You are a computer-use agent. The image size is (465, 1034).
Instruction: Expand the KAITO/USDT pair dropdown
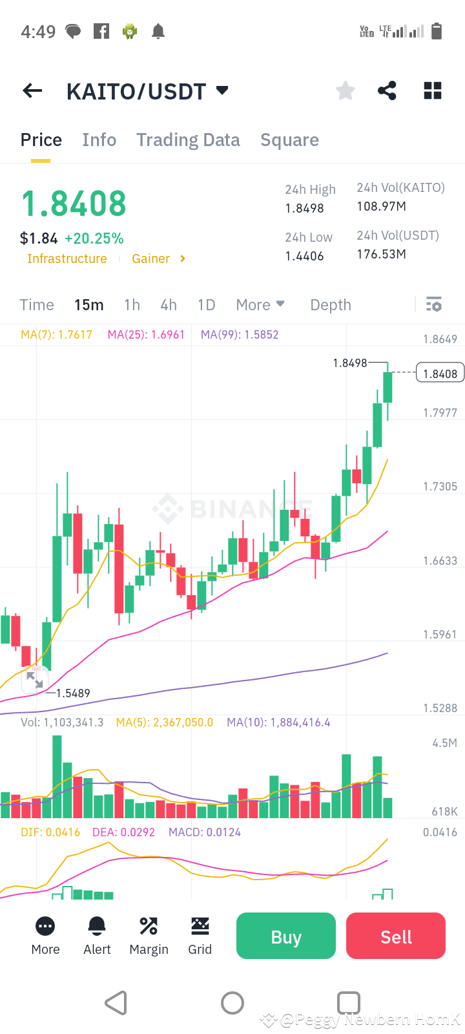(x=222, y=90)
